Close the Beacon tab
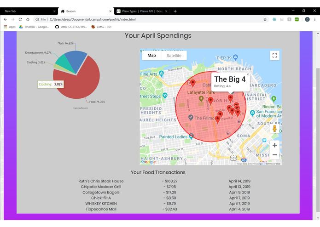Image resolution: width=320 pixels, height=227 pixels. pyautogui.click(x=110, y=11)
